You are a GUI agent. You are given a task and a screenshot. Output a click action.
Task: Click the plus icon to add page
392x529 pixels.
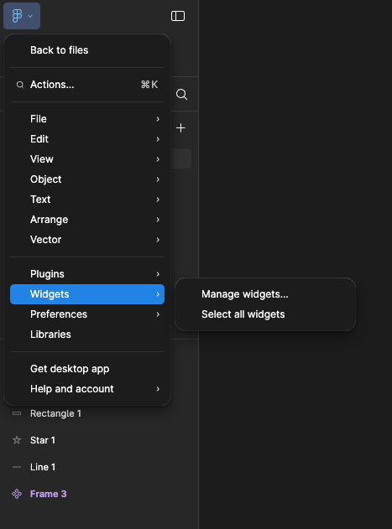(x=180, y=128)
